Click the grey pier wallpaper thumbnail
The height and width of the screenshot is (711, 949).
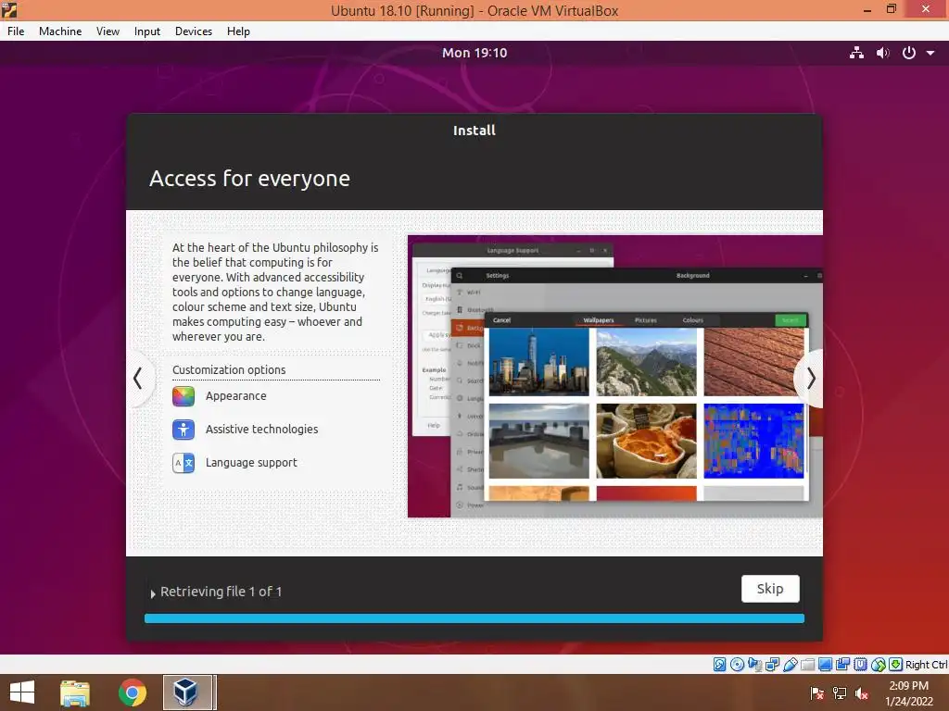point(538,441)
